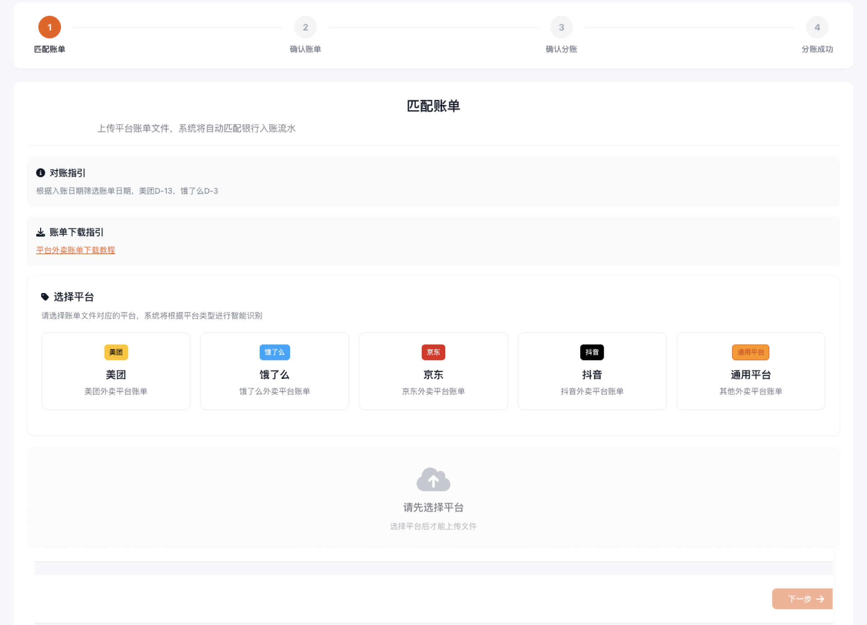867x625 pixels.
Task: Click the yellow 美团 badge icon
Action: (116, 352)
